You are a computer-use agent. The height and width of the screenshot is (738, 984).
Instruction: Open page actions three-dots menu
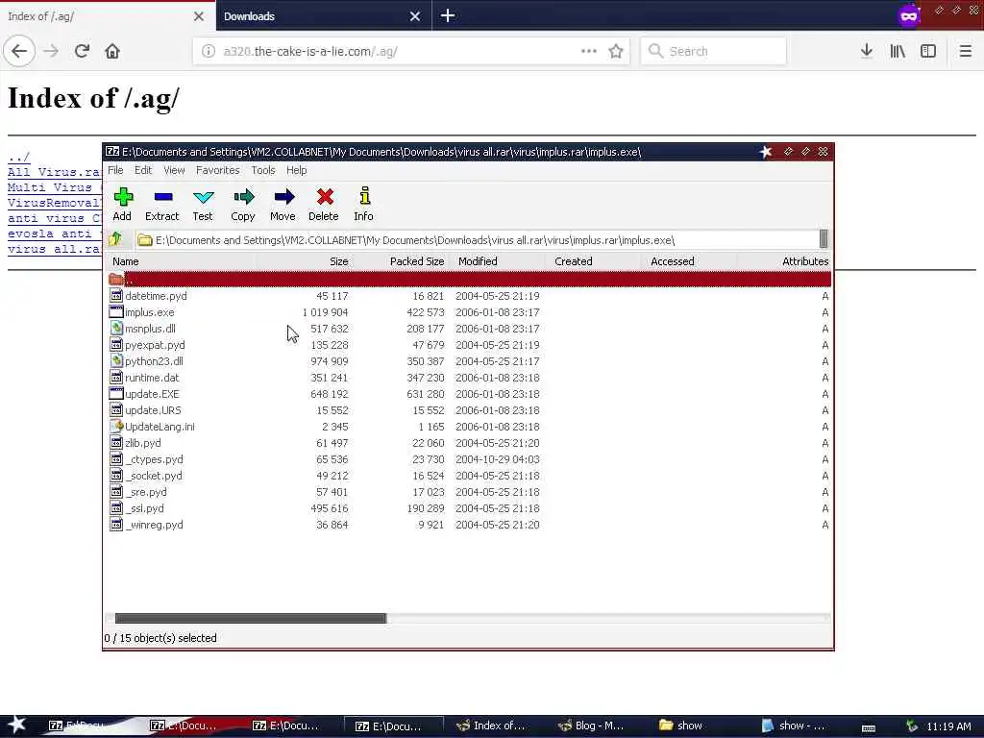(589, 51)
